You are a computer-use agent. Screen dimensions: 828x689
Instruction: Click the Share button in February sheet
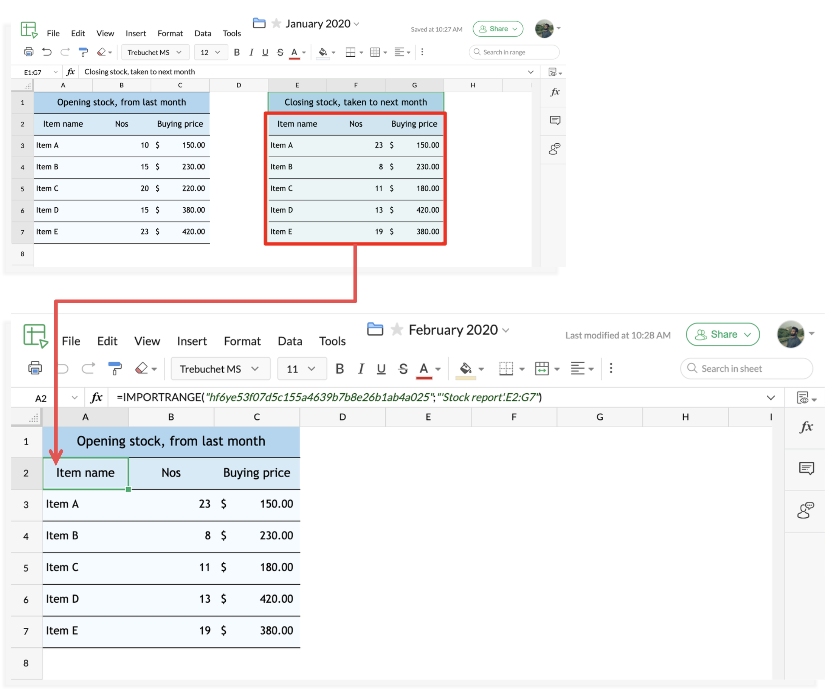click(x=723, y=334)
